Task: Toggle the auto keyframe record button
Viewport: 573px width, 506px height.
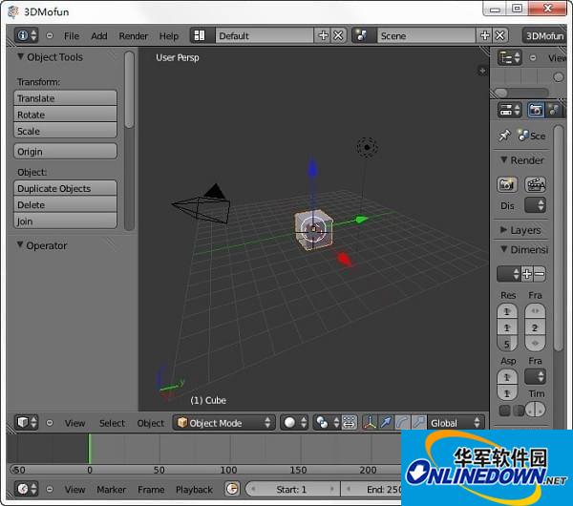Action: [230, 489]
